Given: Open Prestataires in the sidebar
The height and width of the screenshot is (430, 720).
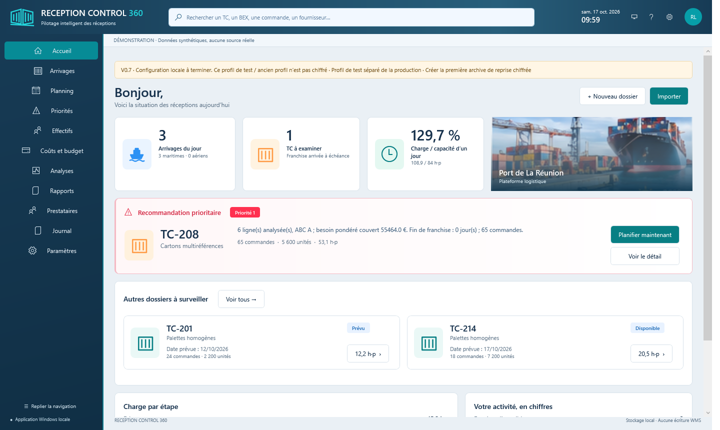Looking at the screenshot, I should click(51, 211).
